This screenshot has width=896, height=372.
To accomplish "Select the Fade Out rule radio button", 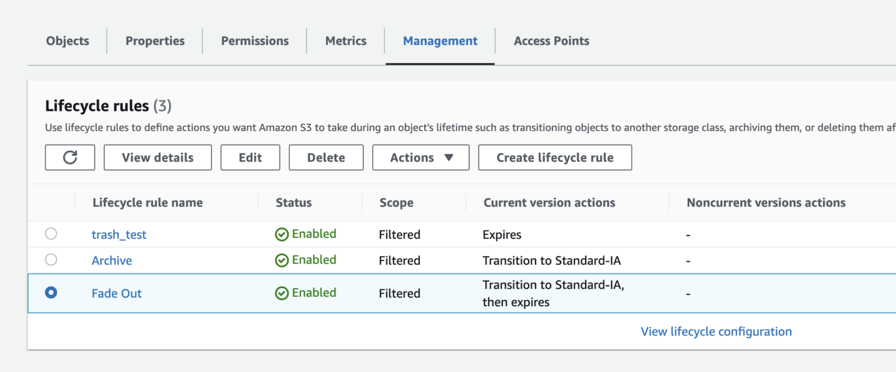I will (x=51, y=293).
